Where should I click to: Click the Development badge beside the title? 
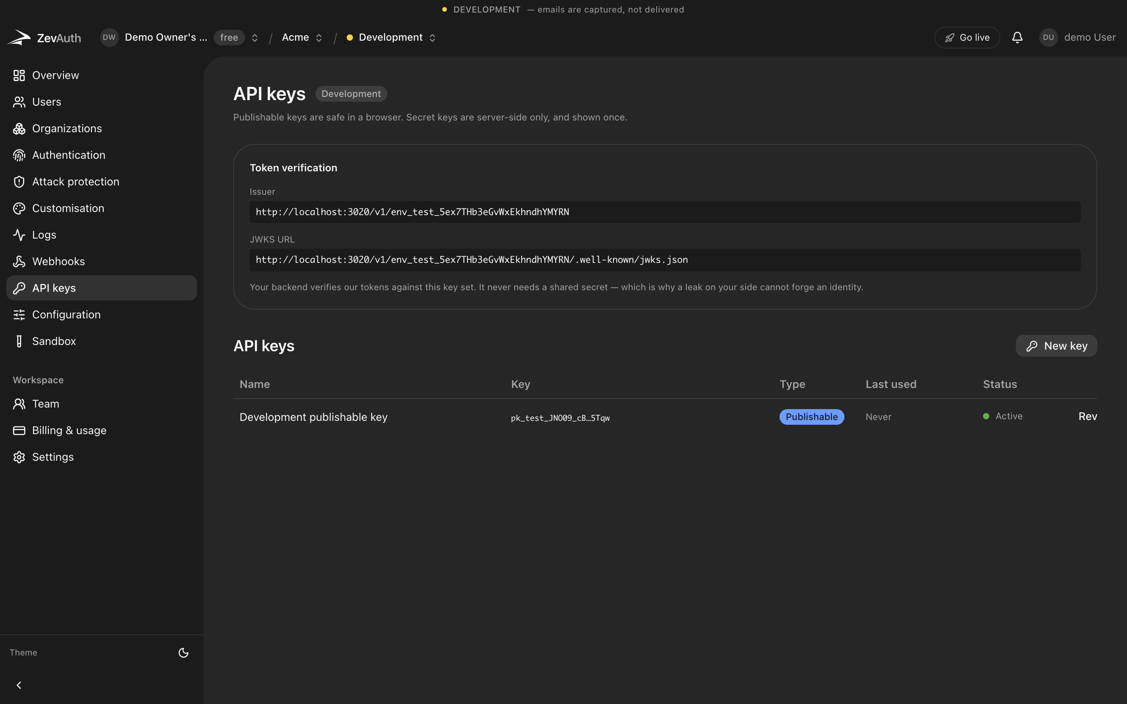click(351, 93)
